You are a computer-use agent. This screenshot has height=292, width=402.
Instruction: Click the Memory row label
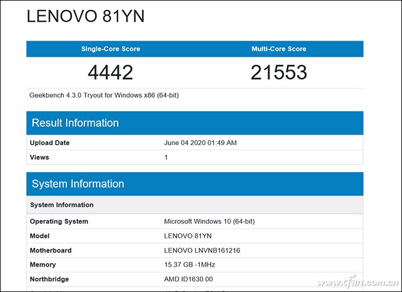[43, 265]
